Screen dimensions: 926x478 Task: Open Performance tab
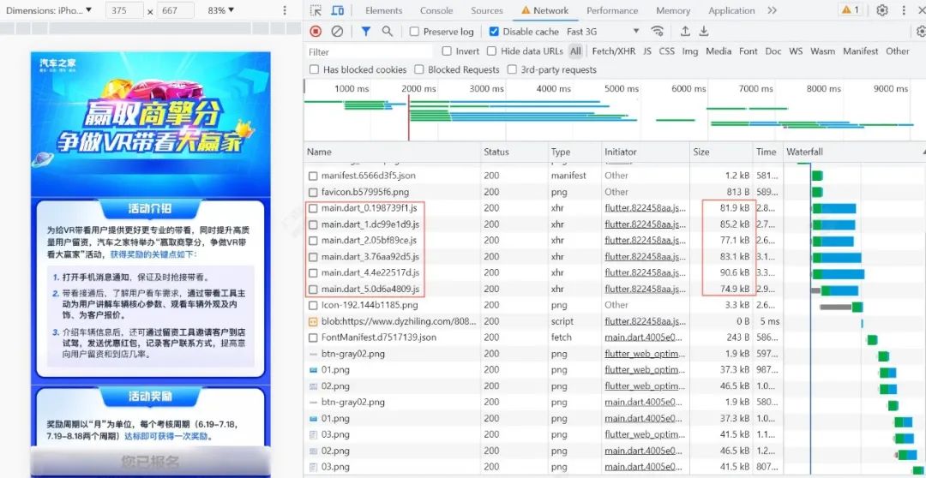(x=612, y=10)
